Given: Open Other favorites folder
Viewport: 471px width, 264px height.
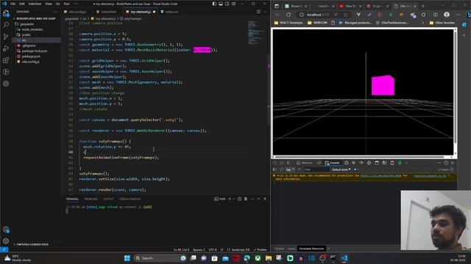Looking at the screenshot, I should 442,23.
